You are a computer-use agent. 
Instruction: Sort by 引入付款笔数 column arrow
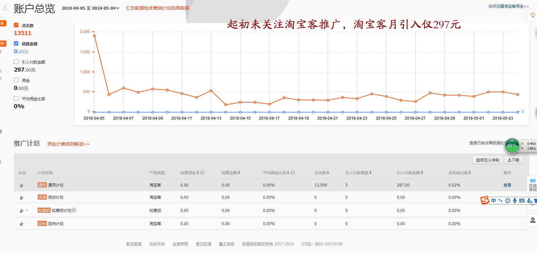coord(370,173)
